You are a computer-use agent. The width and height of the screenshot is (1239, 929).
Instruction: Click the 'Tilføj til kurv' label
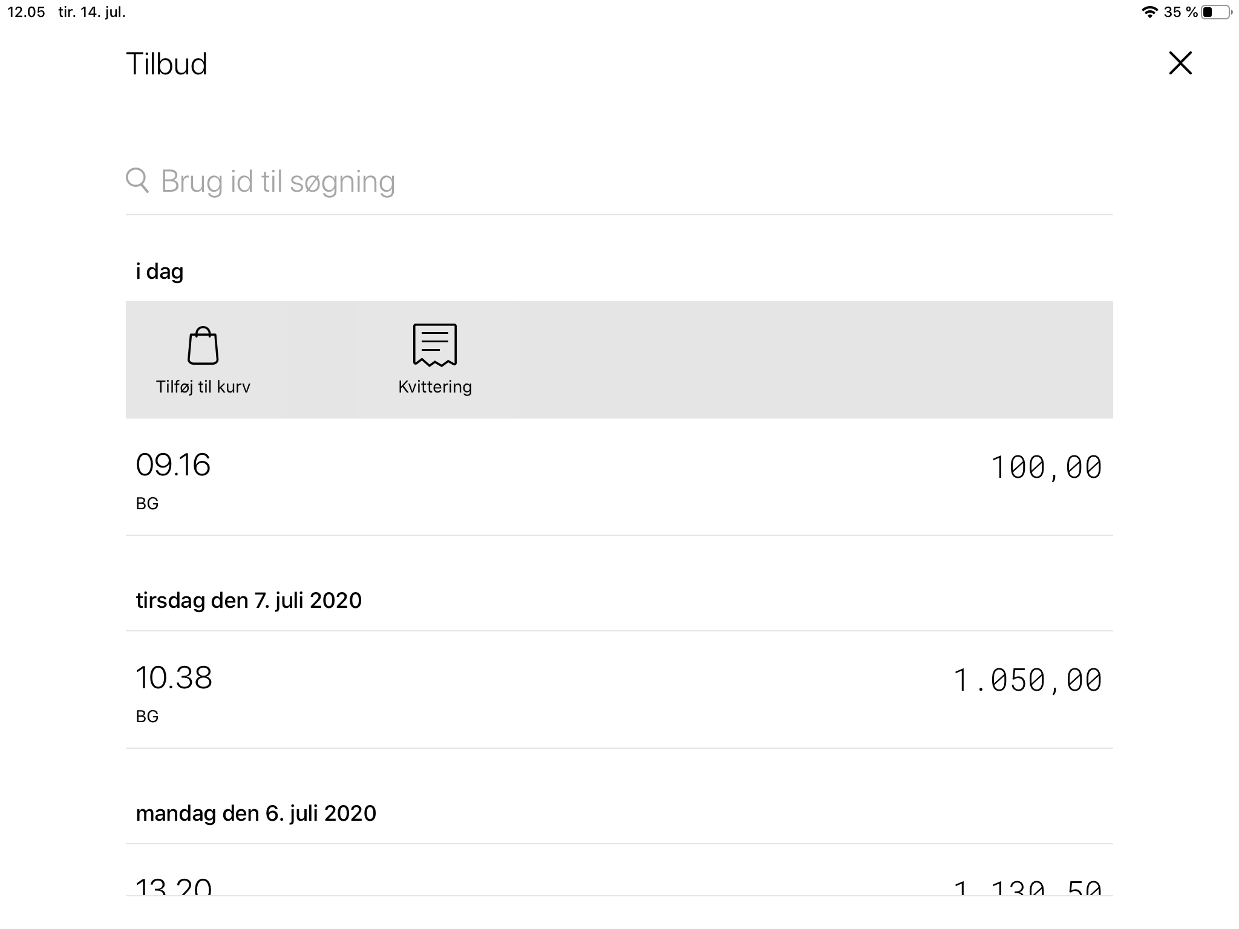203,386
